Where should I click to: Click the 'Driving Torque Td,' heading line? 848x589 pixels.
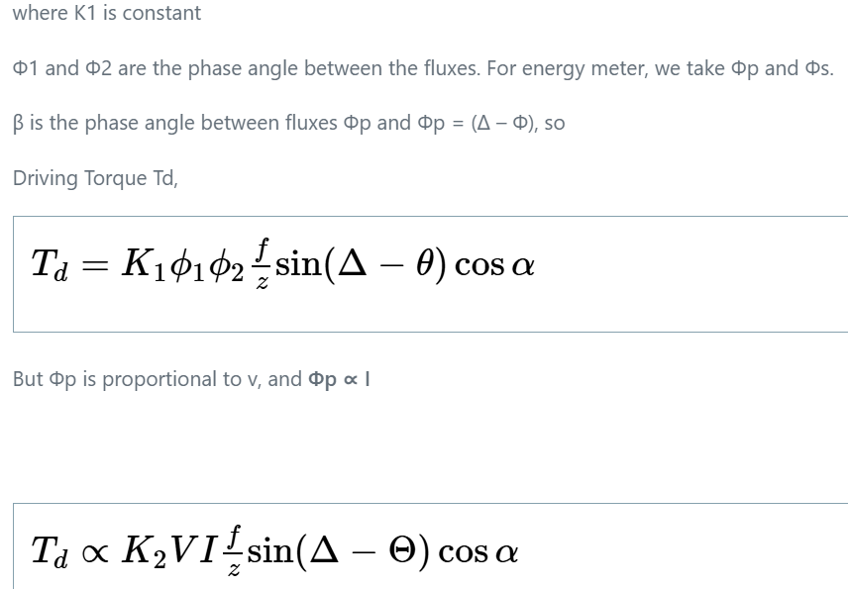click(95, 178)
